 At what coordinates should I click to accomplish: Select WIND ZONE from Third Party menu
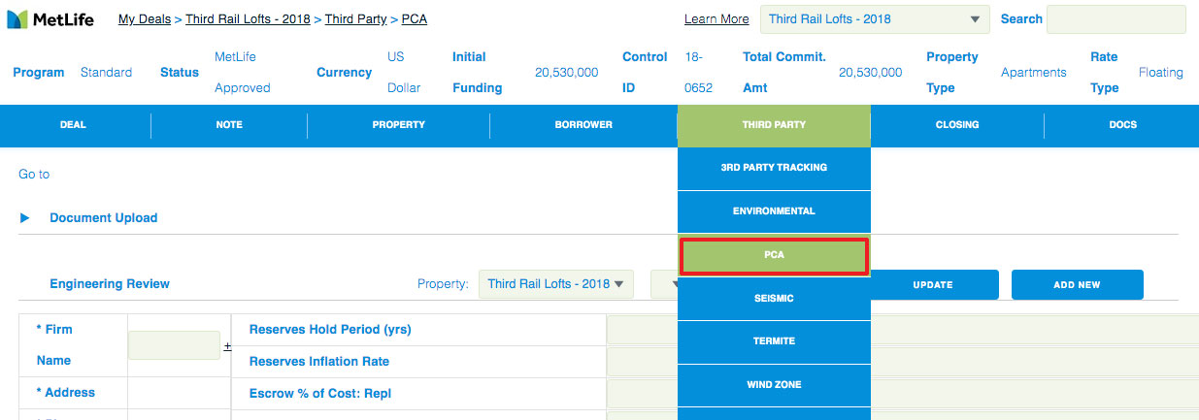(774, 385)
